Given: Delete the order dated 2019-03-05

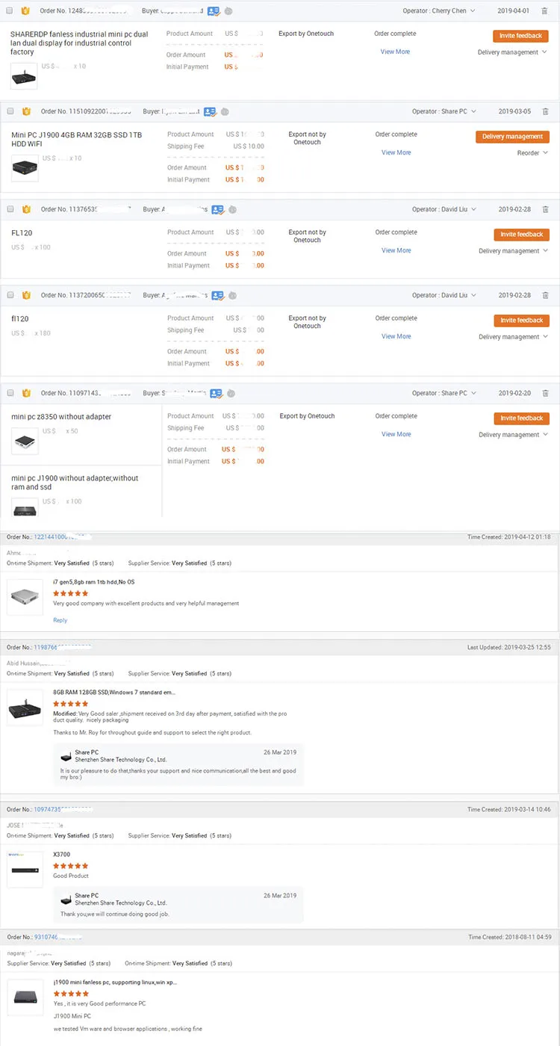Looking at the screenshot, I should click(545, 111).
